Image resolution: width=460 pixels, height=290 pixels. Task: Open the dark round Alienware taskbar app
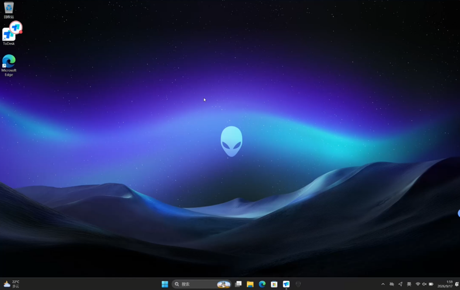point(298,284)
